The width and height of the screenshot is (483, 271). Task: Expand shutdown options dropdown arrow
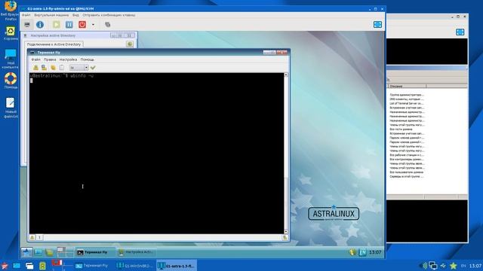tap(93, 25)
